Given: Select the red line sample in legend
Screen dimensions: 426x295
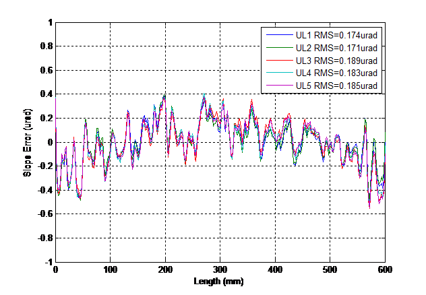Looking at the screenshot, I should click(x=279, y=61).
